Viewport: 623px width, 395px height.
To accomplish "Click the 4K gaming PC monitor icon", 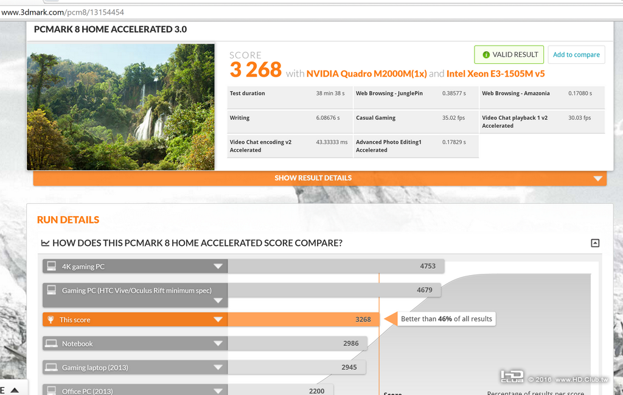I will [51, 266].
